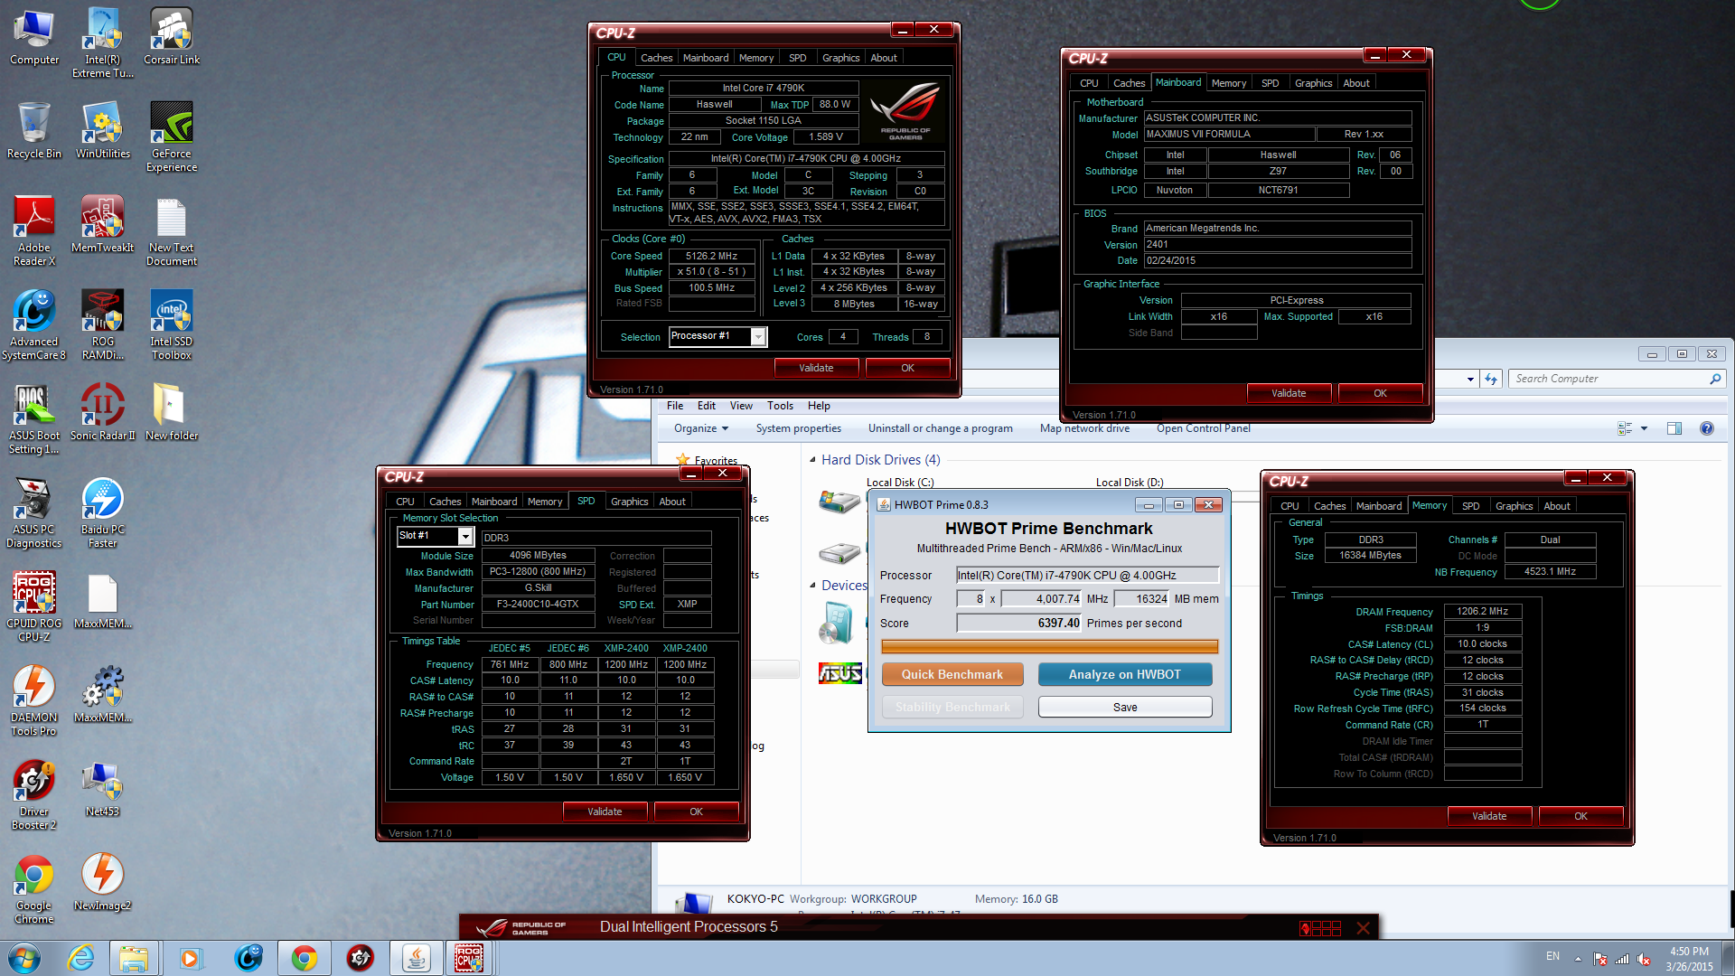Click Analyze on HWBOT button
1735x976 pixels.
1124,674
